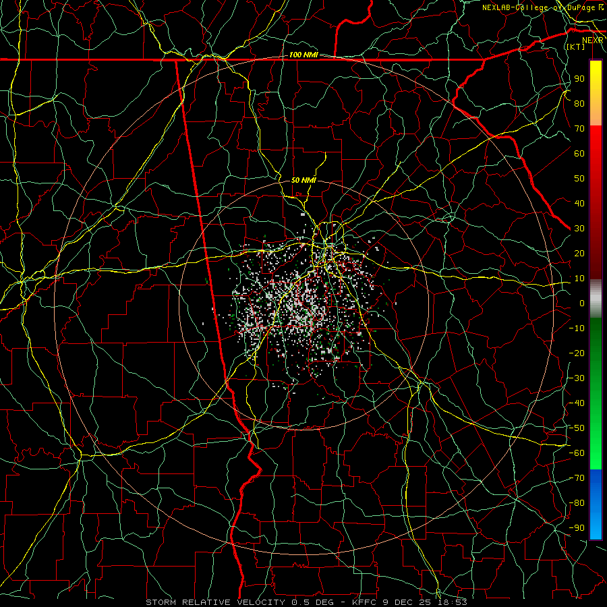Click the "STORM RELATIVE VELOCITY" product title

(x=215, y=602)
